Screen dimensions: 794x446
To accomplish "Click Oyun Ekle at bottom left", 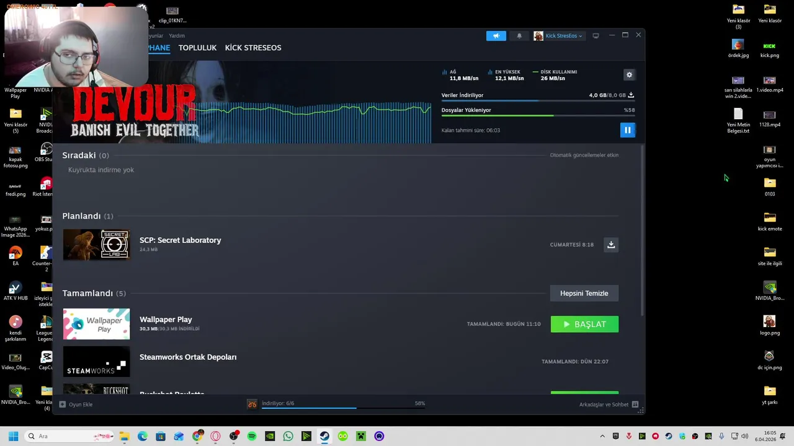I will click(76, 404).
